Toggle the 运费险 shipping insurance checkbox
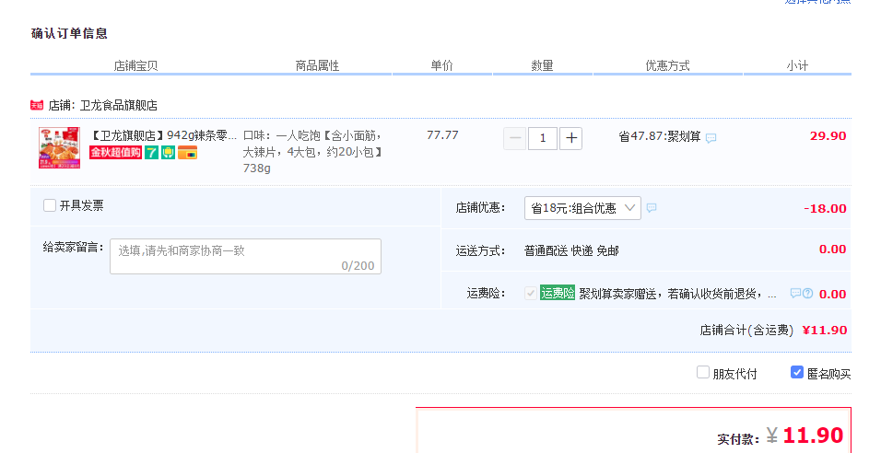The width and height of the screenshot is (881, 453). click(x=531, y=293)
